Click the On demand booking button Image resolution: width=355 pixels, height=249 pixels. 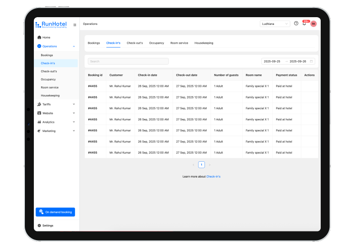pos(55,212)
